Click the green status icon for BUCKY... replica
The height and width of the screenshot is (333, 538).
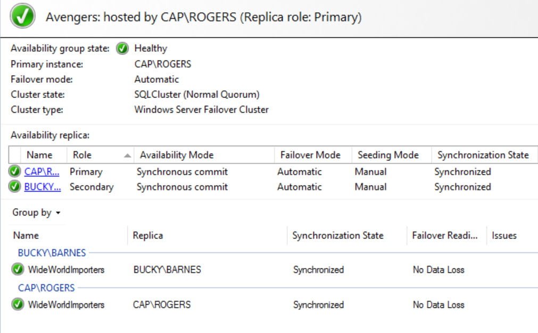(x=15, y=186)
